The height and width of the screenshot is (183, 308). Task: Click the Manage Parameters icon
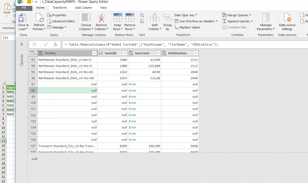coord(266,18)
